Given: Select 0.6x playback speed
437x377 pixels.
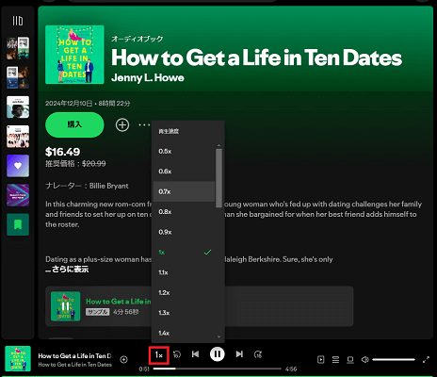Looking at the screenshot, I should click(184, 172).
